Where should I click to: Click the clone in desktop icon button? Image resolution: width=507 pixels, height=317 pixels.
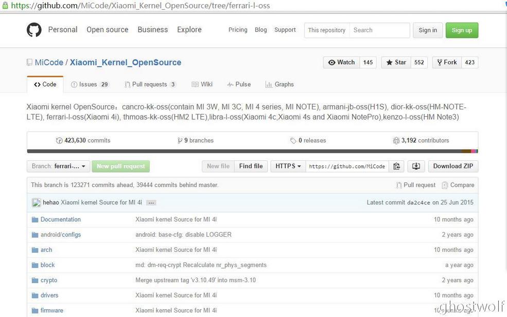pyautogui.click(x=416, y=166)
